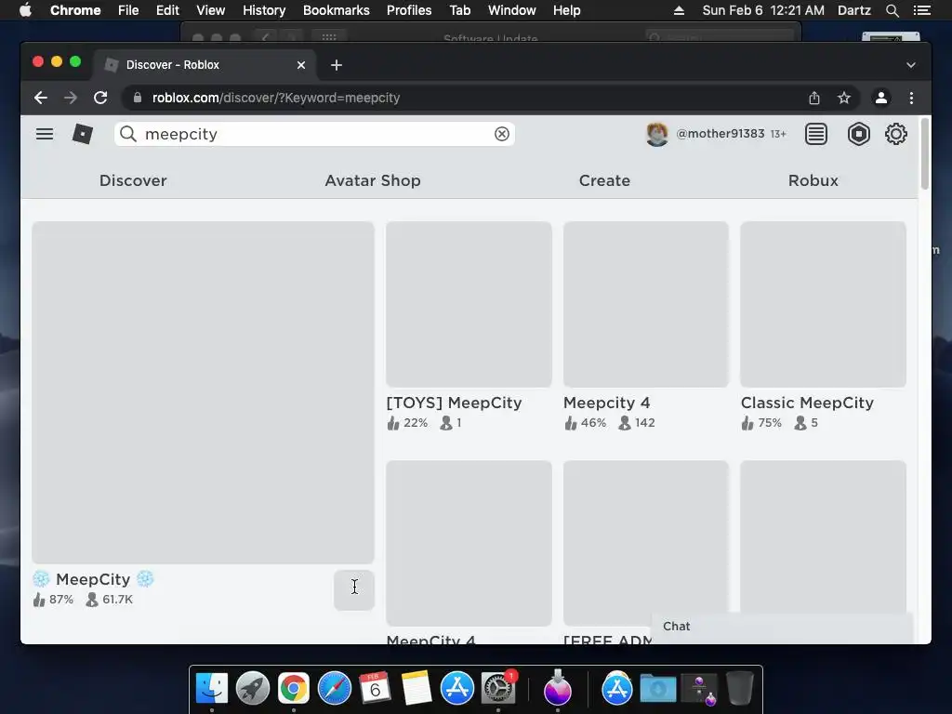952x714 pixels.
Task: Open the Meepcity 4 game link
Action: pyautogui.click(x=606, y=403)
